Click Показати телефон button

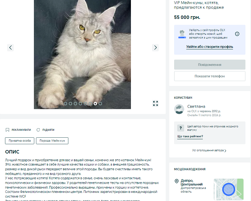click(x=210, y=76)
